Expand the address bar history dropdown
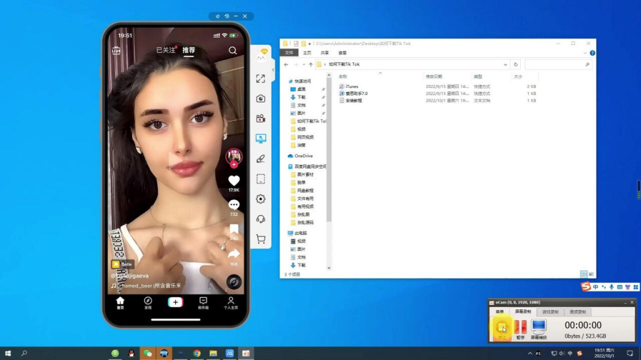Screen dimensions: 641x360 pos(505,64)
